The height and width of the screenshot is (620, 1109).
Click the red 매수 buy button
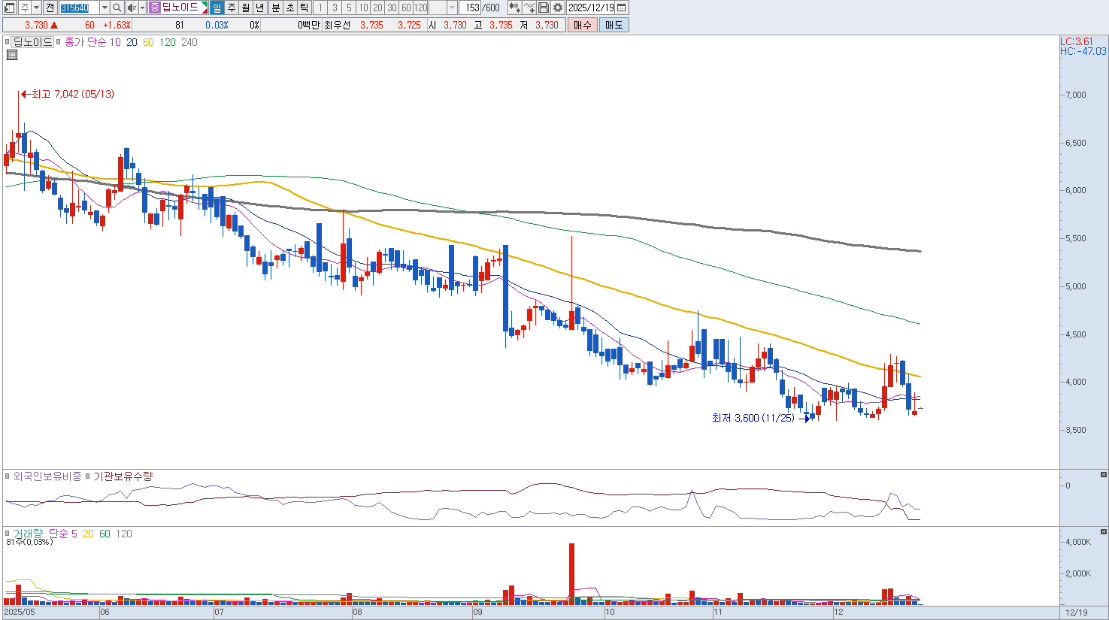coord(583,25)
